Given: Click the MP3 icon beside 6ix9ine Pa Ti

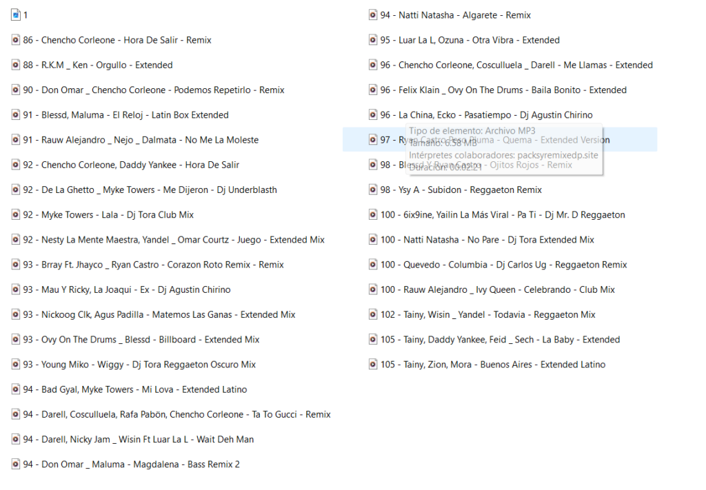Looking at the screenshot, I should pyautogui.click(x=373, y=214).
